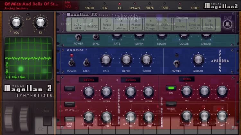Select slot 8 Xpander
241x135 pixels.
coord(180,24)
